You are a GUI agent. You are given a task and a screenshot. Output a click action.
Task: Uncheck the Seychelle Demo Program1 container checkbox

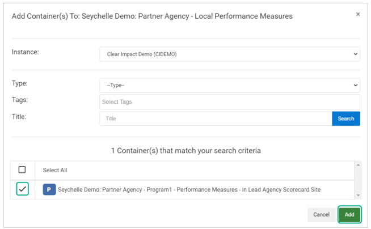[x=22, y=189]
